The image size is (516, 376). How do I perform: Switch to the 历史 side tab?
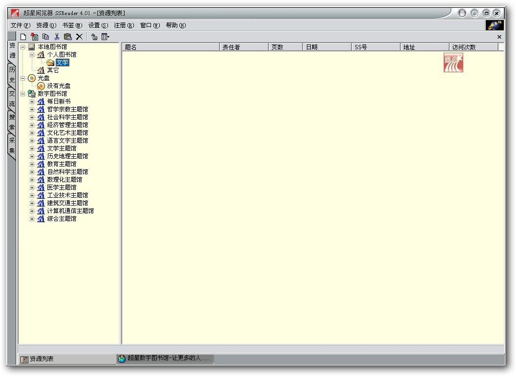12,75
